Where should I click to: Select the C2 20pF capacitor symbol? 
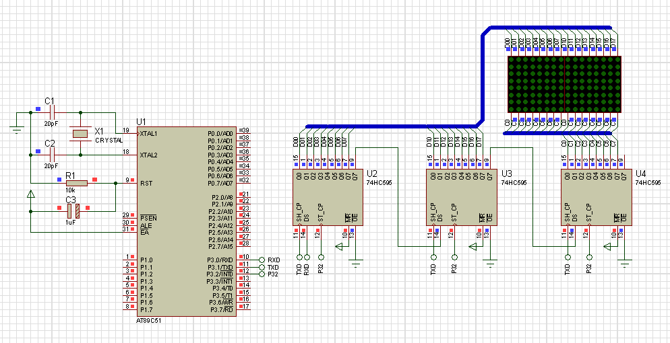(x=51, y=155)
